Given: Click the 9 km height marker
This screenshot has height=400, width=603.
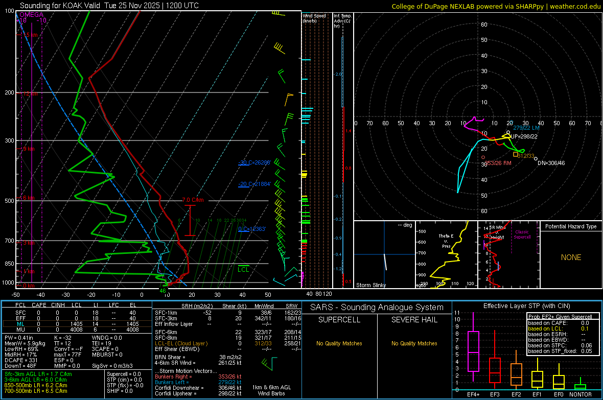Looking at the screenshot, I should pos(29,149).
